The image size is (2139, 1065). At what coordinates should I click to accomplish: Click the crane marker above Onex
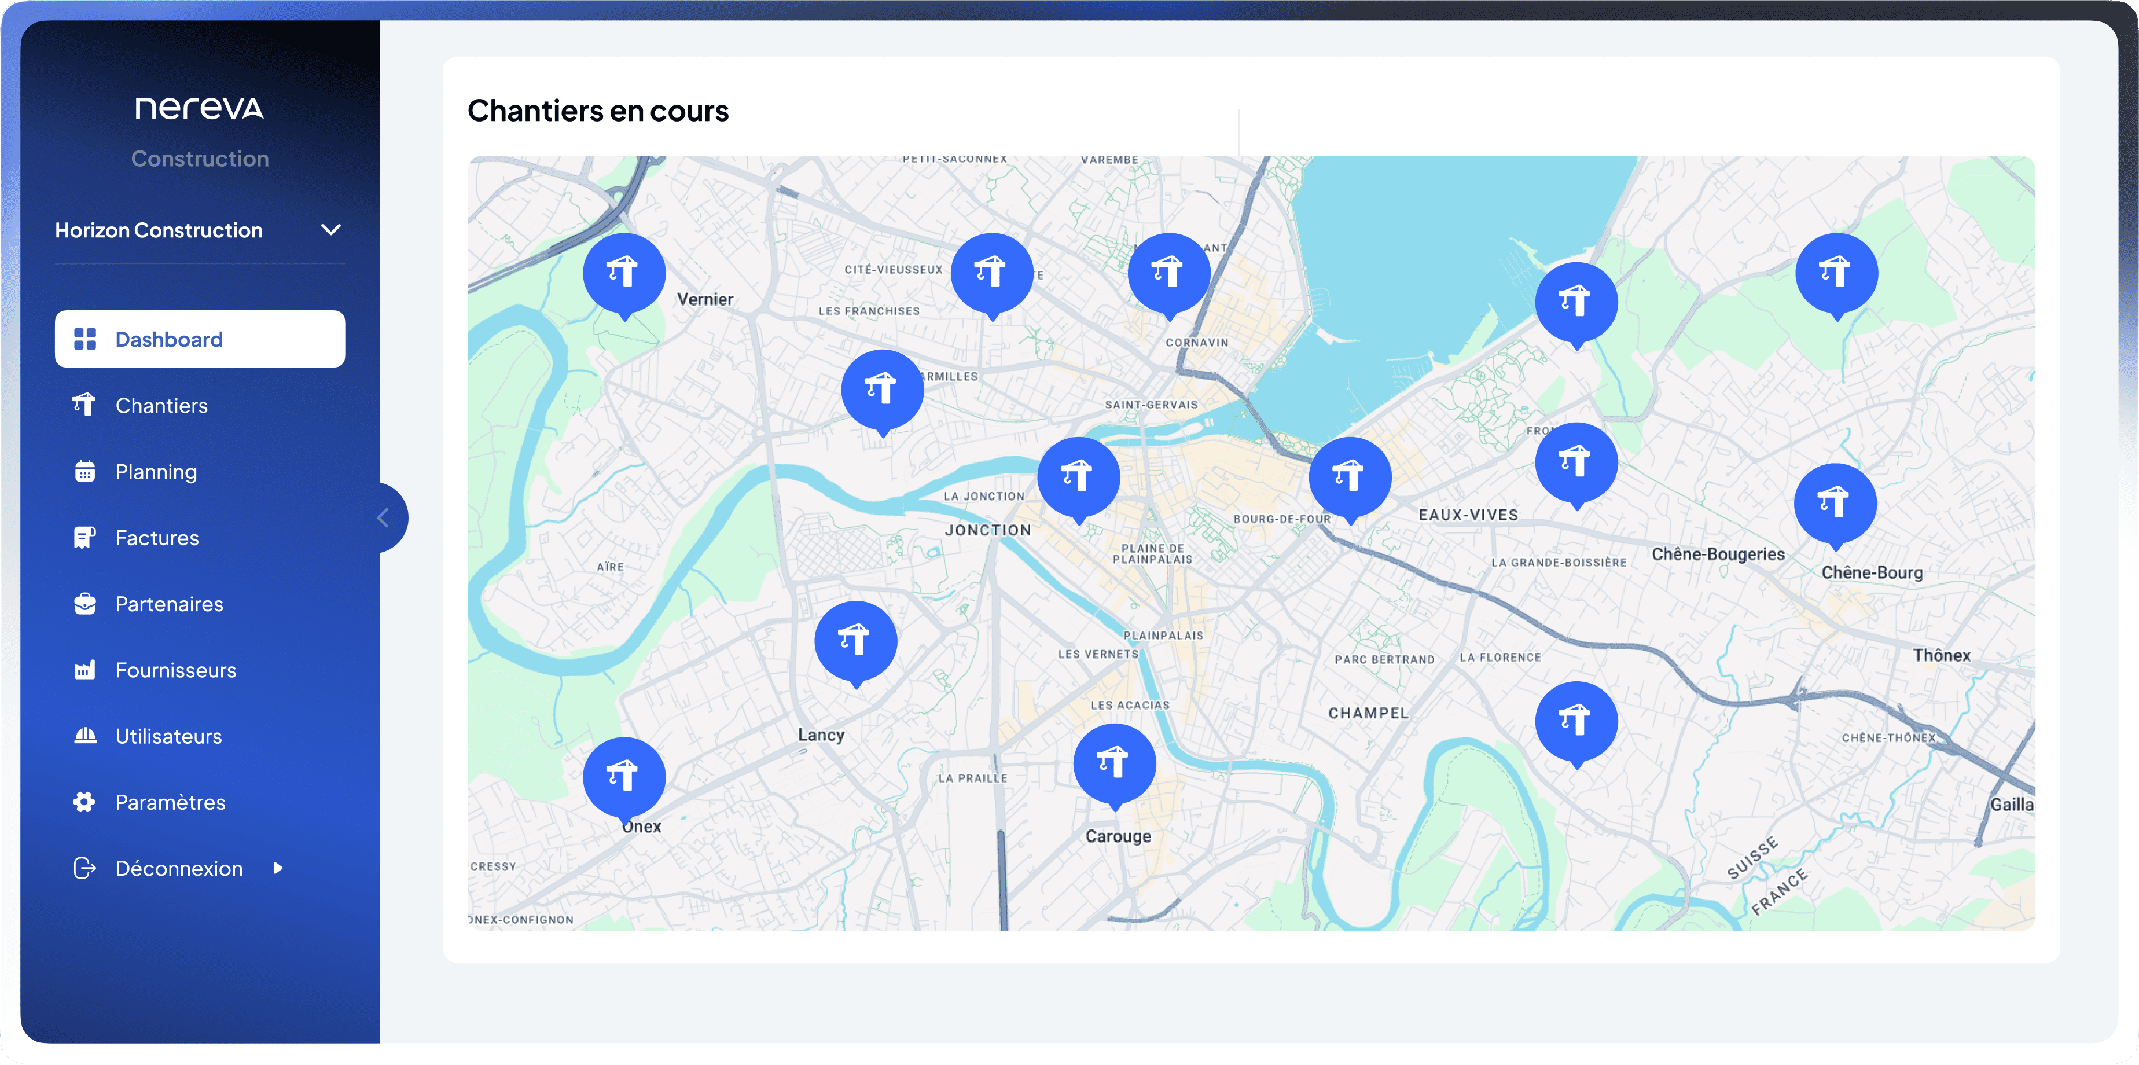point(624,777)
